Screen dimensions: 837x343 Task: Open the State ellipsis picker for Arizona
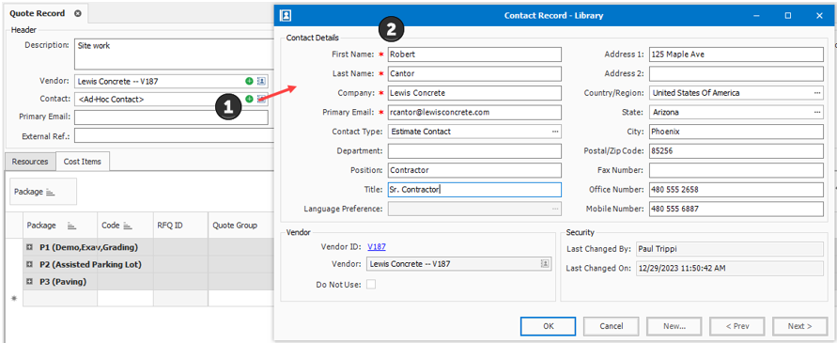pyautogui.click(x=817, y=112)
